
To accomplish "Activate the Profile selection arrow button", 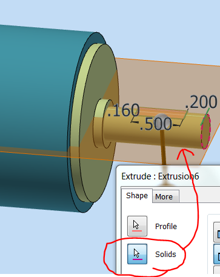I will click(x=137, y=226).
